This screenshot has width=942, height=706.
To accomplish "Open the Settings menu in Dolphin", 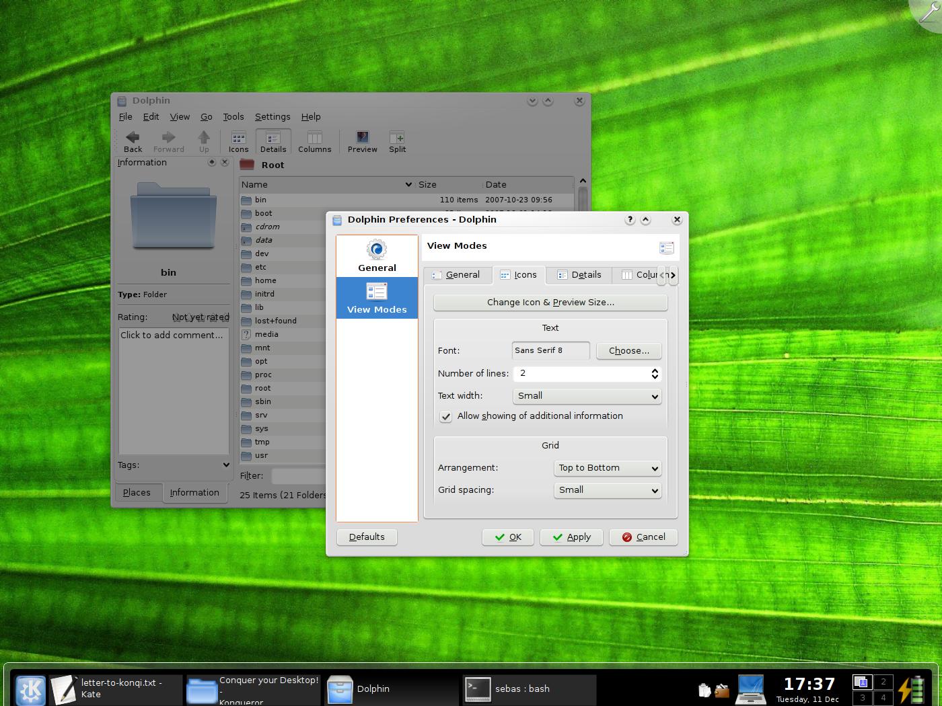I will [273, 116].
